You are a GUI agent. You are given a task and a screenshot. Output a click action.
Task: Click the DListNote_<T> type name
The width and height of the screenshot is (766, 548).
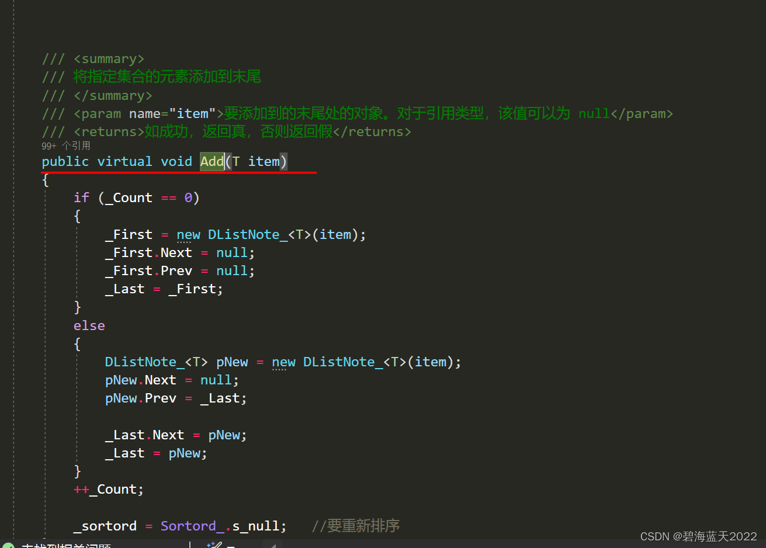pos(155,362)
